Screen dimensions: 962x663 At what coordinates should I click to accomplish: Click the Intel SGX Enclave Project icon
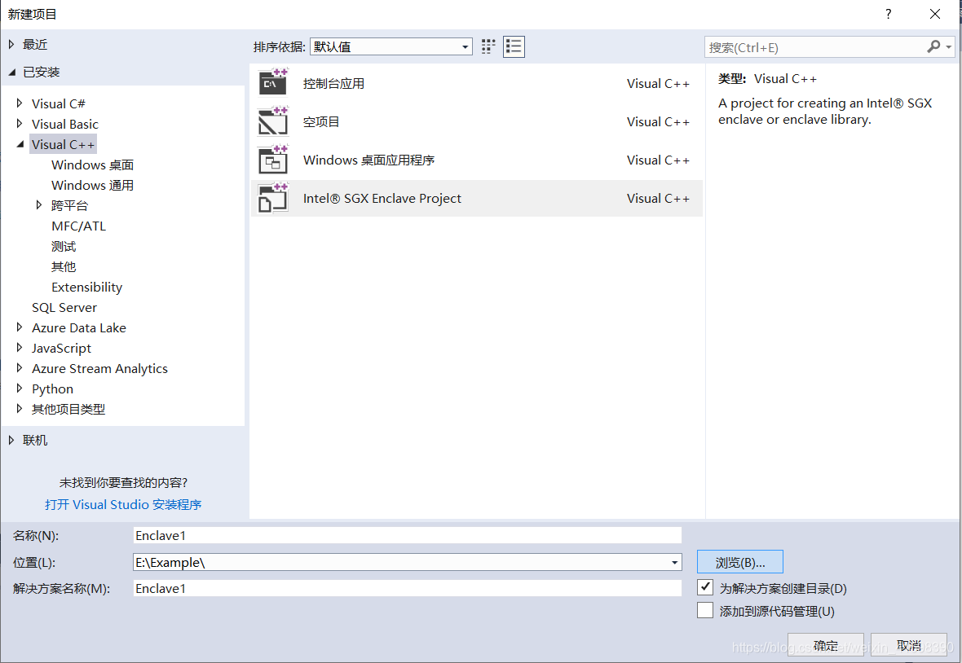[273, 198]
